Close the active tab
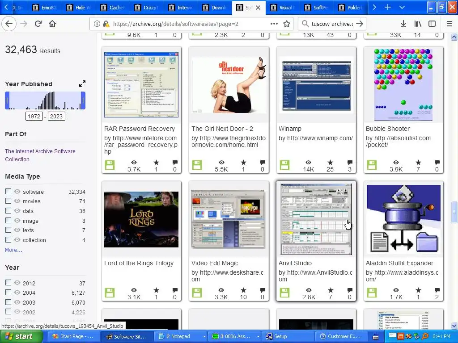Screen dimensions: 458x343 (x=258, y=8)
